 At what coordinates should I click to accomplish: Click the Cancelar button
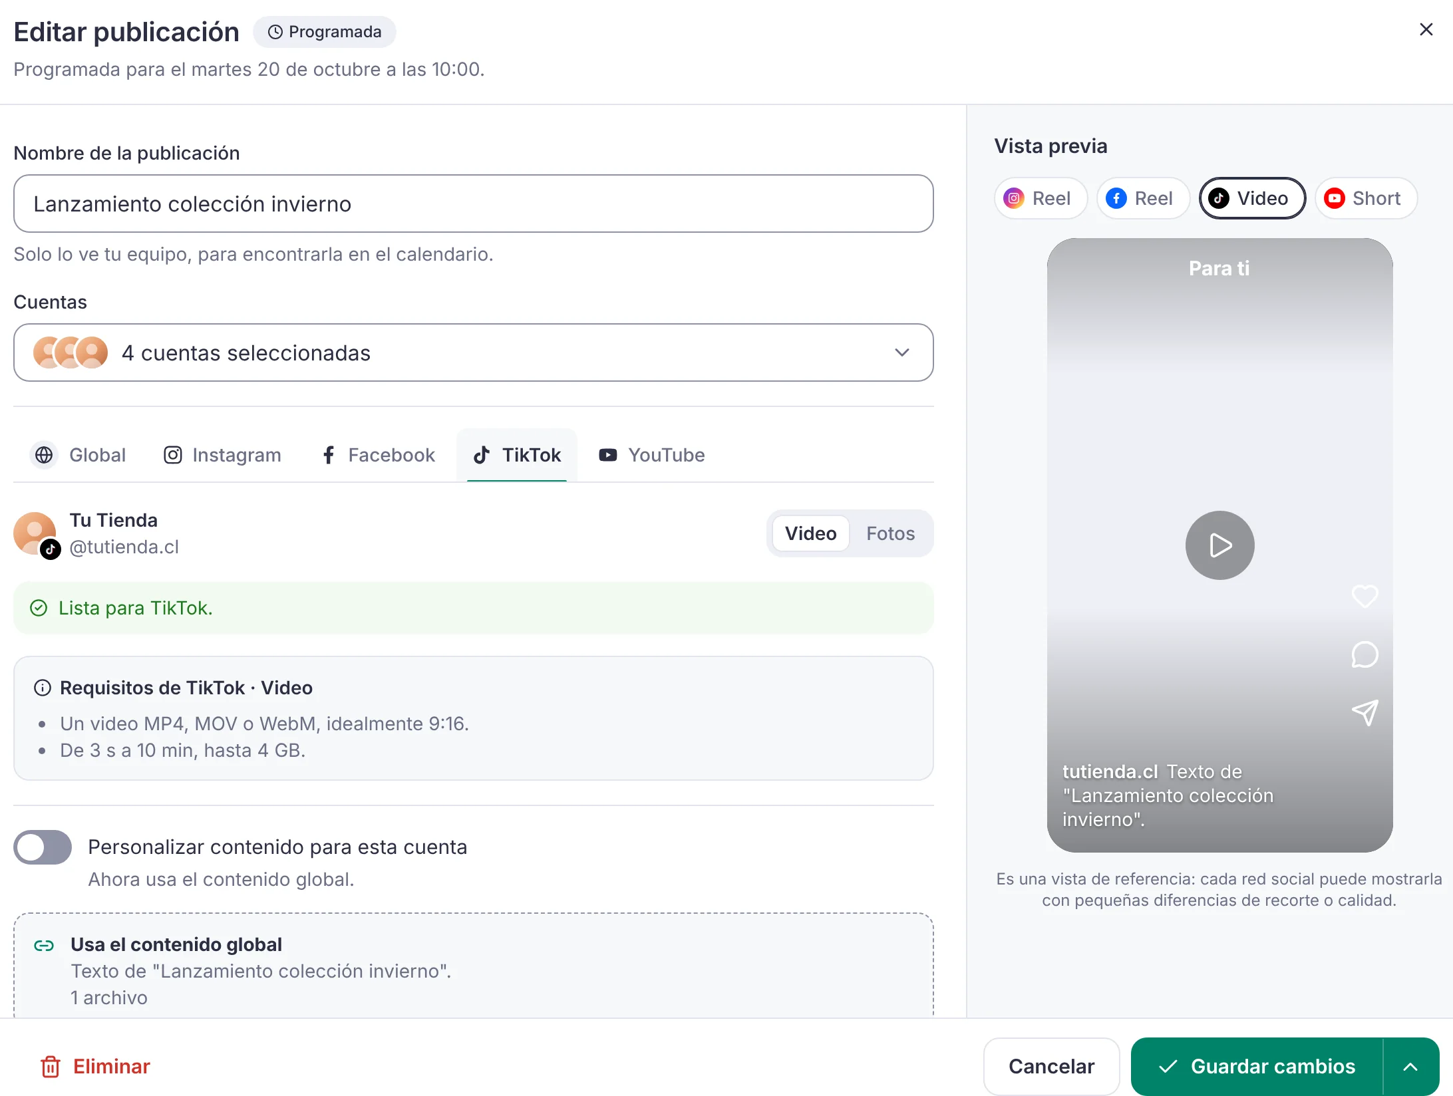coord(1051,1066)
